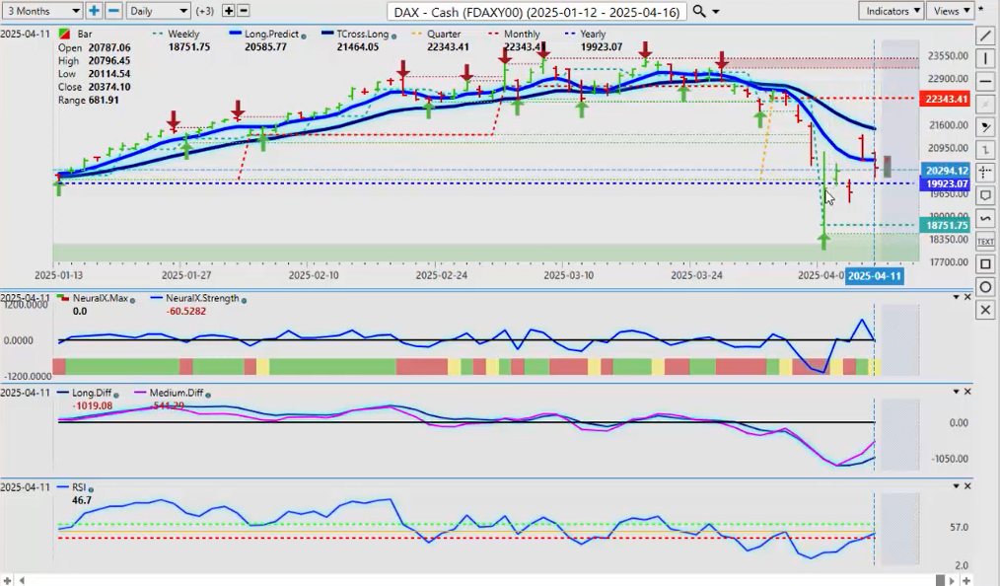The height and width of the screenshot is (586, 1000).
Task: Click the 19923.07 yearly price tag
Action: (947, 183)
